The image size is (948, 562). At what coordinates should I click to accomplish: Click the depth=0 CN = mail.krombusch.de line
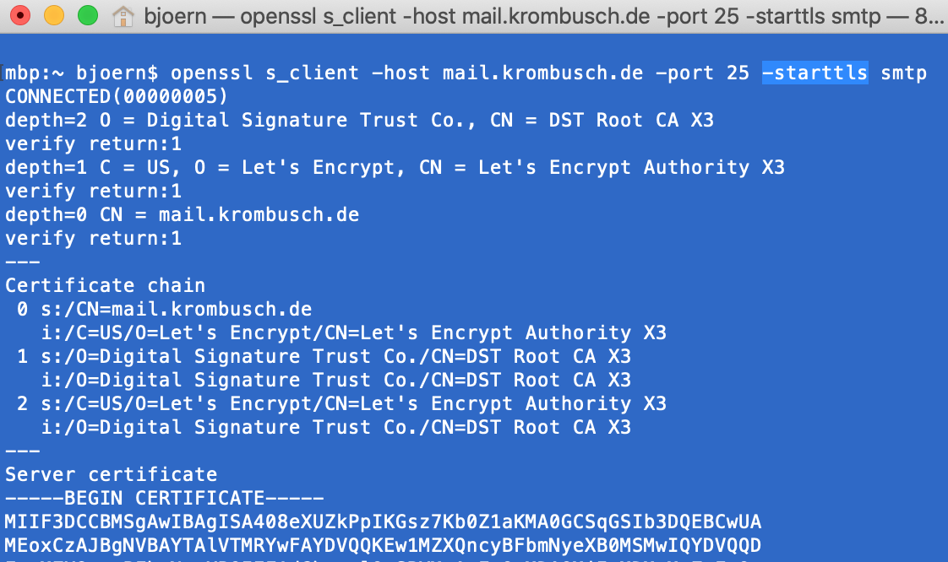click(x=182, y=215)
